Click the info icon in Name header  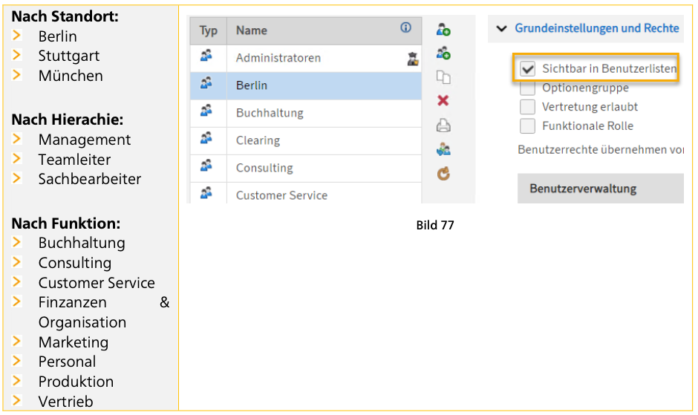click(x=405, y=27)
